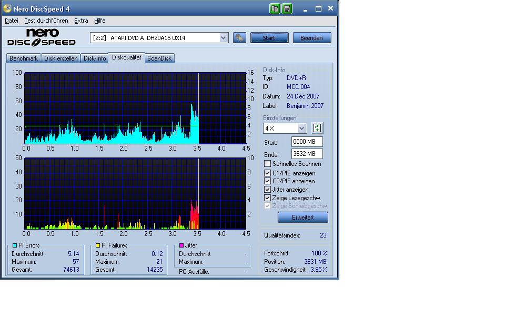Click the magenta Jitter legend square
Viewport: 505px width, 316px height.
[181, 245]
